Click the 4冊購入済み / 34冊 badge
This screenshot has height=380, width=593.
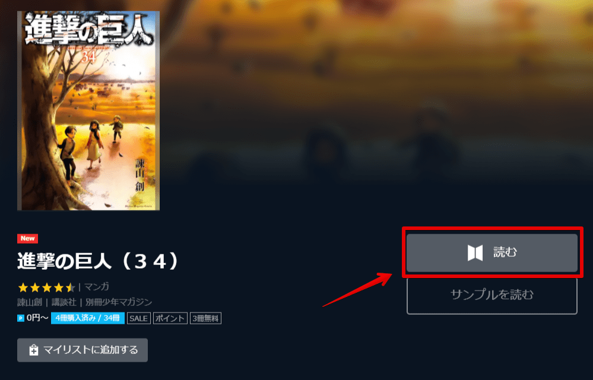pos(88,318)
